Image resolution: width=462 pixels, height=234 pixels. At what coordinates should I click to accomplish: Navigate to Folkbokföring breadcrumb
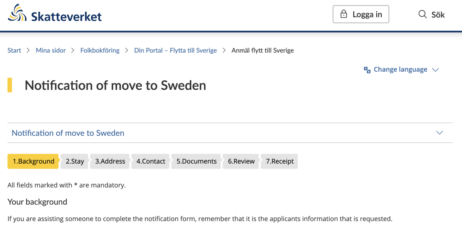pyautogui.click(x=100, y=50)
